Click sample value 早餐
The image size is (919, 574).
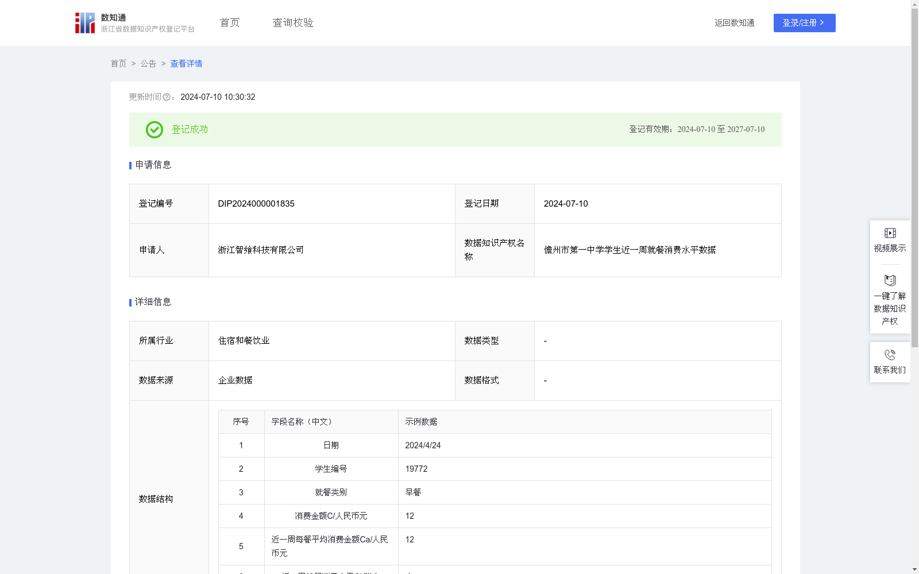413,492
